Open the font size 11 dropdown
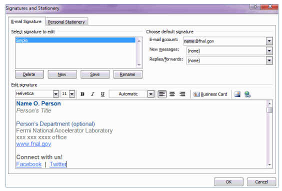The height and width of the screenshot is (191, 282). coord(72,94)
